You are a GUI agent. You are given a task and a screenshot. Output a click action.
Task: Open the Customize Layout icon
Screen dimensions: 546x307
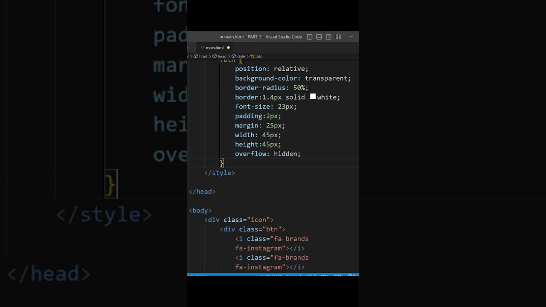338,37
